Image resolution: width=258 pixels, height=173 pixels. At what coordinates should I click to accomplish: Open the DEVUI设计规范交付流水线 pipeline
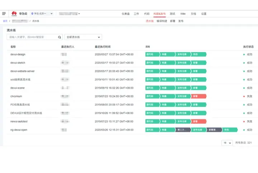(x=26, y=113)
